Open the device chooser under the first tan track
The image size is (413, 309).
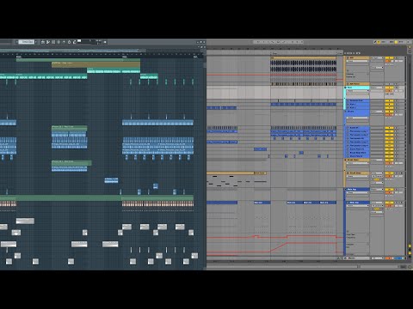357,61
